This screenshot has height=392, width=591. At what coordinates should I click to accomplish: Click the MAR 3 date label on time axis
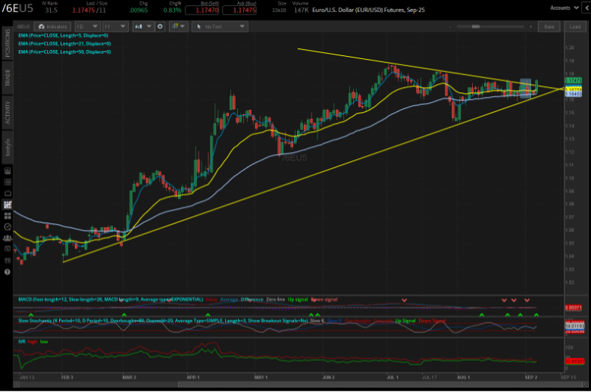(x=130, y=378)
